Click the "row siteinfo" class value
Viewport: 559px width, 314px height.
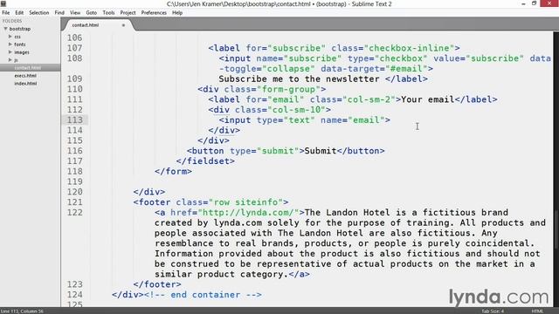(245, 202)
